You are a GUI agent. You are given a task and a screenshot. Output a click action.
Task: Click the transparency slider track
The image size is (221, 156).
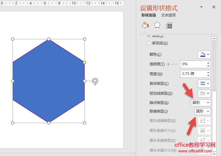[173, 64]
